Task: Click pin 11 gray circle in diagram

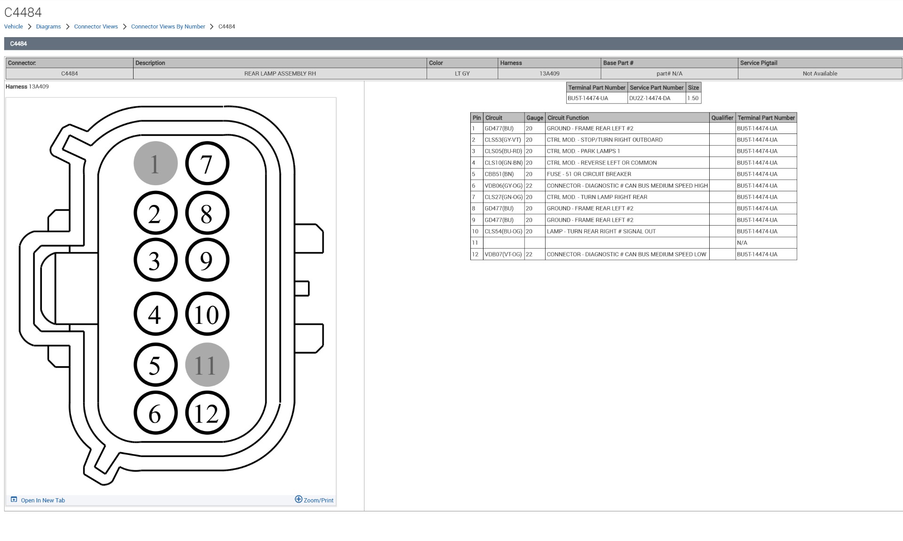Action: click(207, 365)
